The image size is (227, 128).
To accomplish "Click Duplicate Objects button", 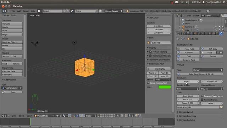I will pos(12,42).
